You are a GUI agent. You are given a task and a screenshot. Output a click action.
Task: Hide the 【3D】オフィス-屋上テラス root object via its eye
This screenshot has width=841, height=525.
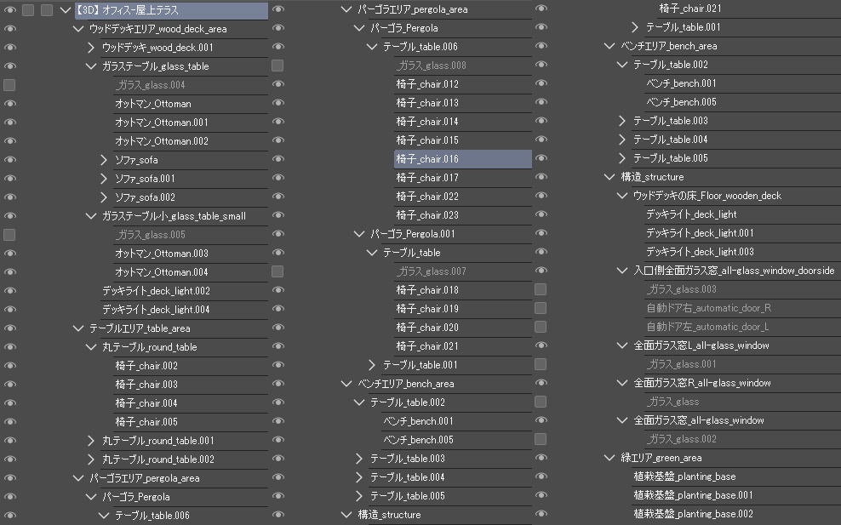point(9,10)
